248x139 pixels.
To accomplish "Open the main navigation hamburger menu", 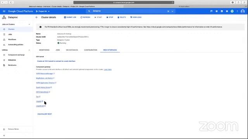I will coord(4,11).
